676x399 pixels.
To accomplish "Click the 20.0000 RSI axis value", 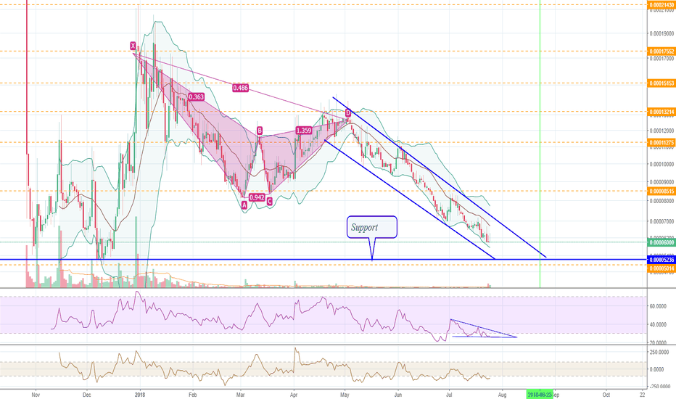I will pyautogui.click(x=658, y=343).
